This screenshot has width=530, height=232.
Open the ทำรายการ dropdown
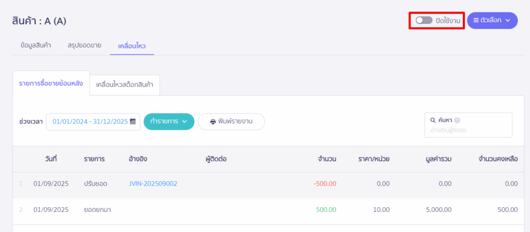pyautogui.click(x=169, y=121)
